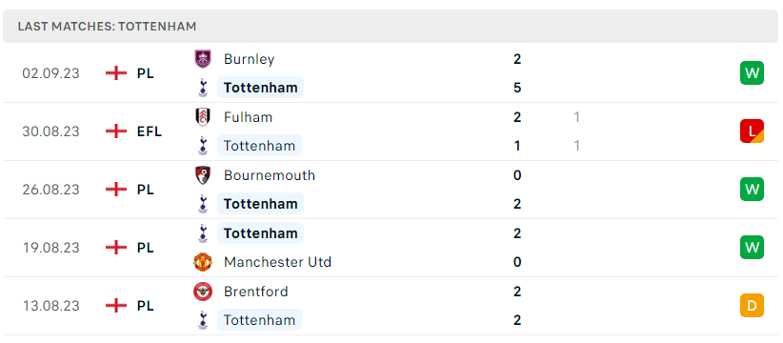The width and height of the screenshot is (783, 343).
Task: Open the Burnley team name link
Action: (250, 59)
